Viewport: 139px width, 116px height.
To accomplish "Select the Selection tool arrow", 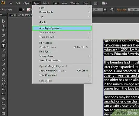I will (x=3, y=21).
